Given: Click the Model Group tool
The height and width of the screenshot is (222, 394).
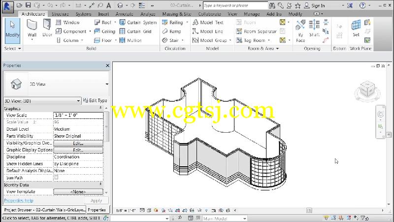Looking at the screenshot, I should coord(210,40).
